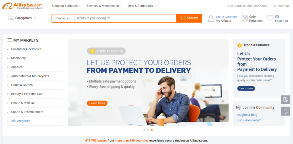Select the third active carousel dot
This screenshot has height=144, width=293.
coord(152,130)
